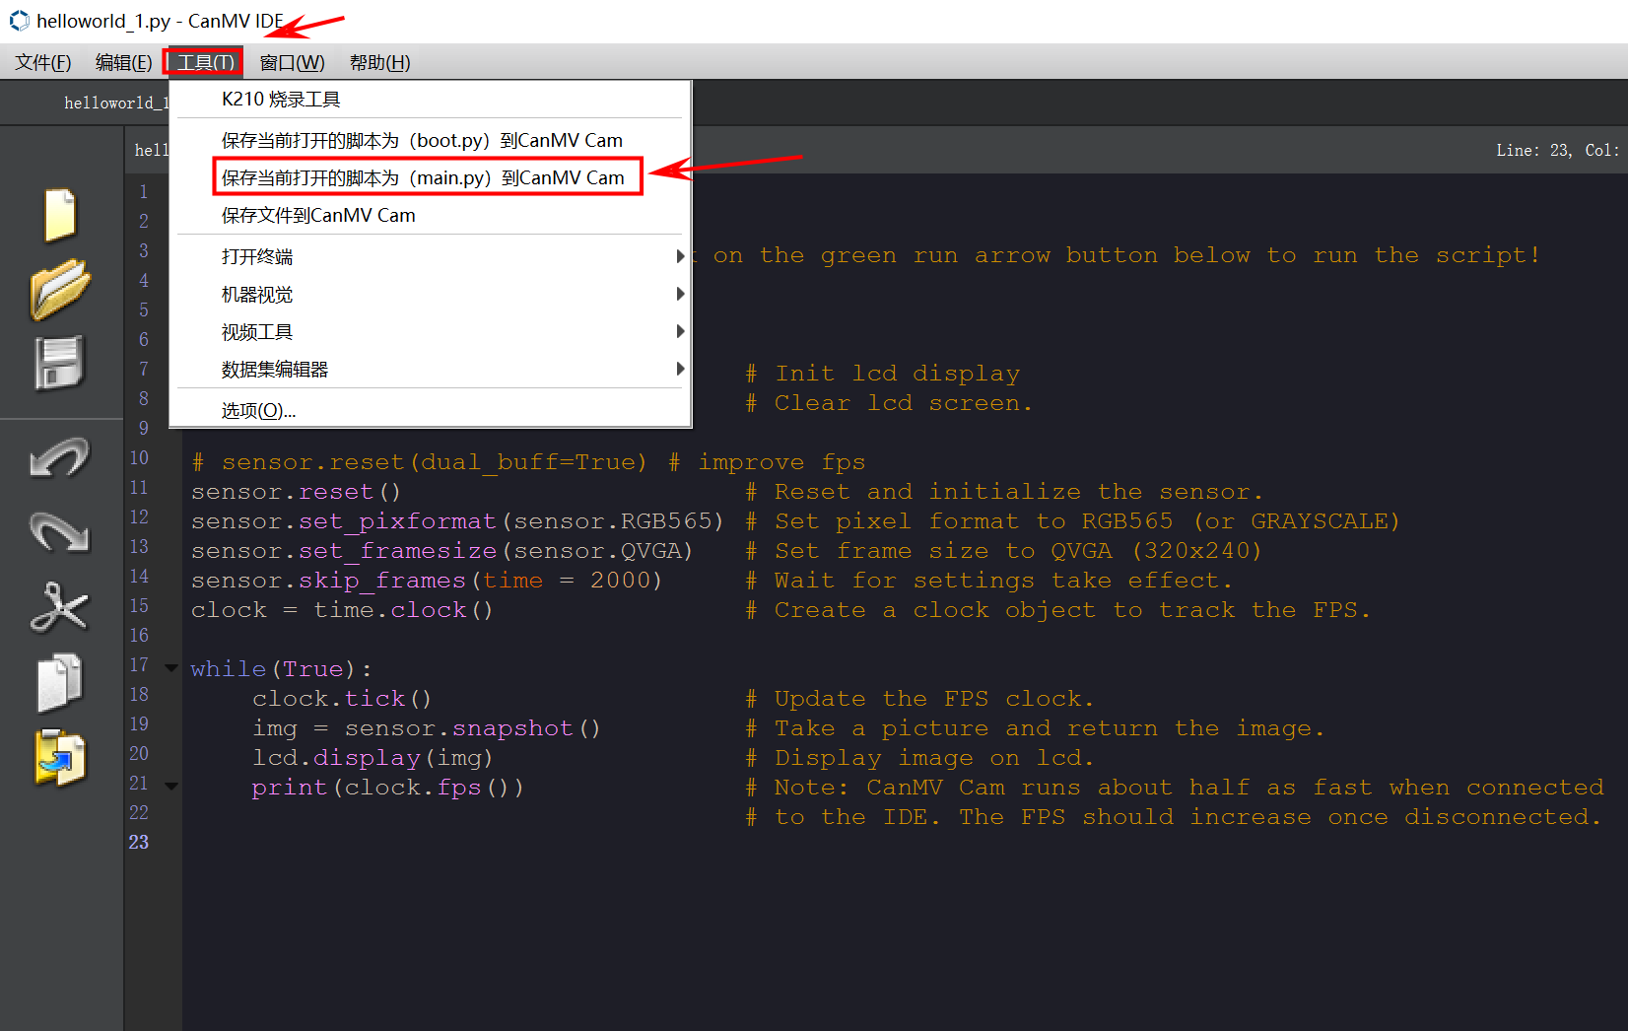
Task: Switch to the helloworld_1 editor tab
Action: pos(116,103)
